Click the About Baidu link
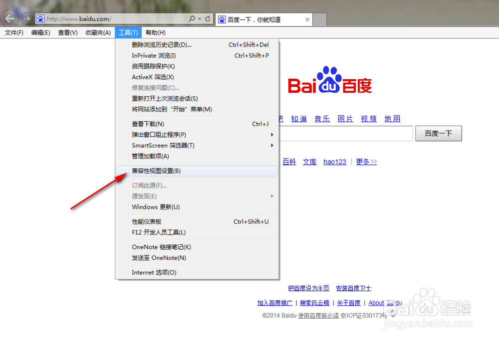Image resolution: width=499 pixels, height=341 pixels. pyautogui.click(x=385, y=303)
